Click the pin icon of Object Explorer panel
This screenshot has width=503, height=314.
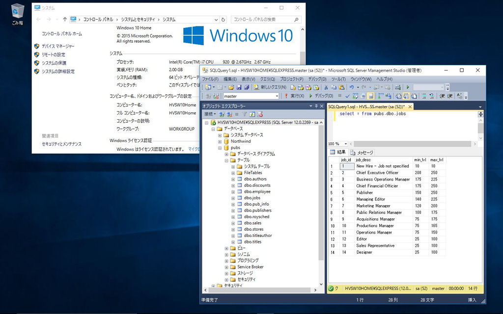pos(316,106)
